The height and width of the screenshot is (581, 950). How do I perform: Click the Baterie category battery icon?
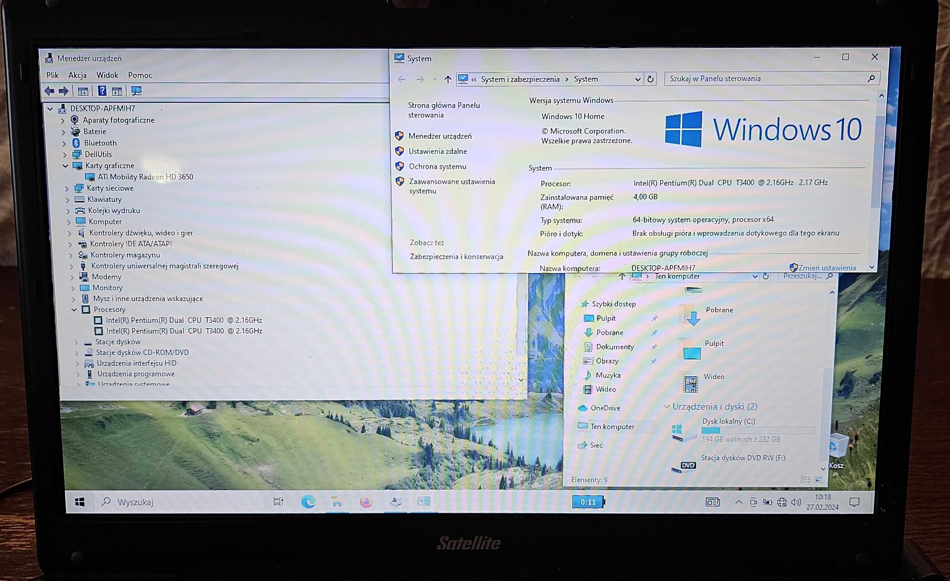tap(75, 132)
